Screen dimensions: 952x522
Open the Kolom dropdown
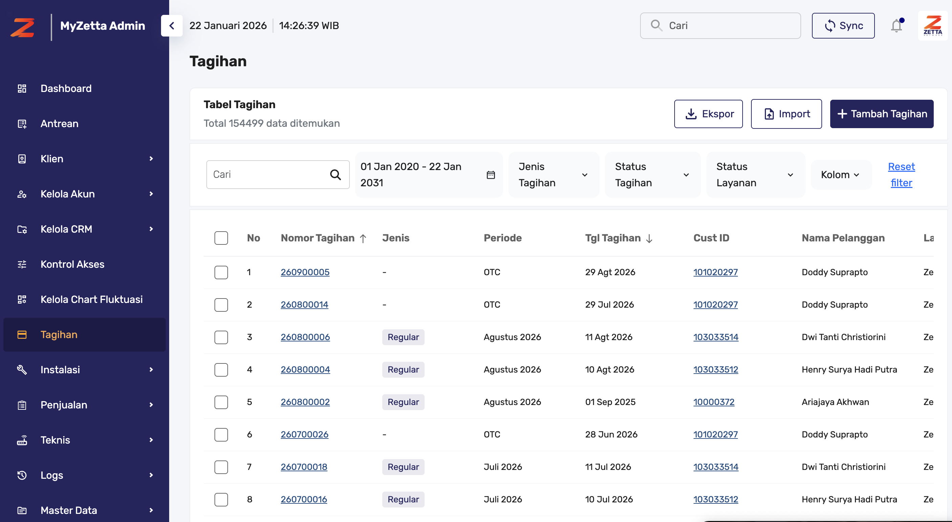pyautogui.click(x=840, y=174)
